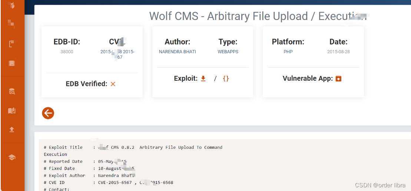This screenshot has height=191, width=411.
Task: Click the Type: label
Action: tap(228, 42)
